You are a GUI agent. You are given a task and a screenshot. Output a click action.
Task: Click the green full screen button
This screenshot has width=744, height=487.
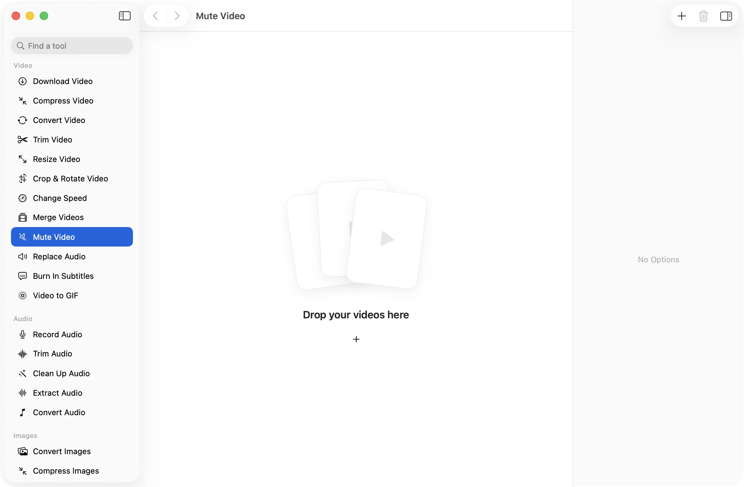[44, 16]
